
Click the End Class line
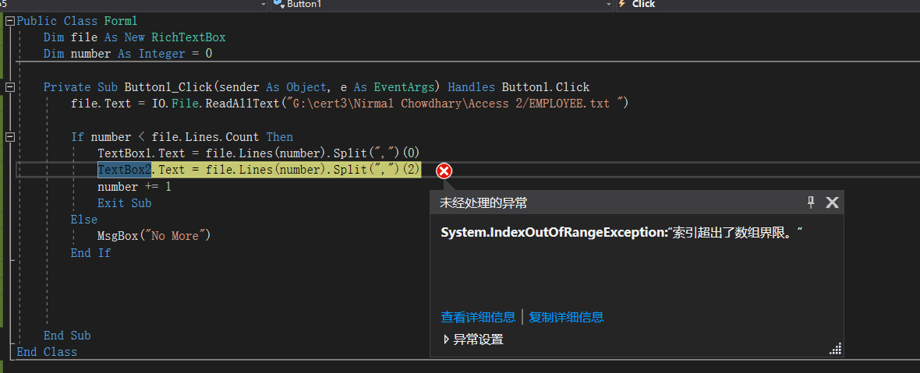click(x=47, y=352)
